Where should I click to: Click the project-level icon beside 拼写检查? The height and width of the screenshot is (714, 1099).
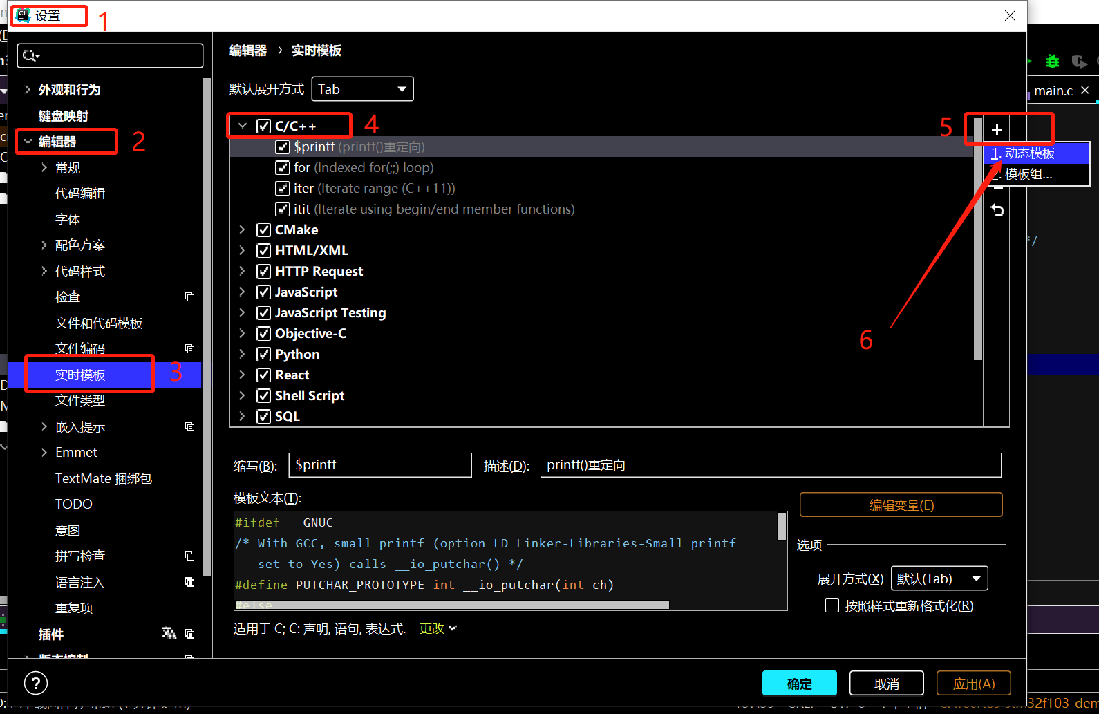coord(189,556)
